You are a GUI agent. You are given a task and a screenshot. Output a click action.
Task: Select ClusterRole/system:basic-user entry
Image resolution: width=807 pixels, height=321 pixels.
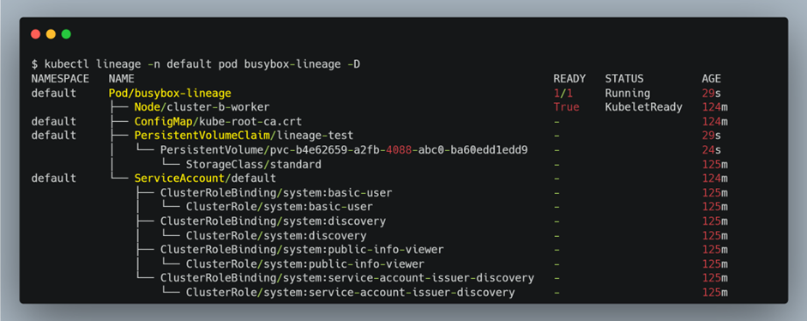point(280,207)
